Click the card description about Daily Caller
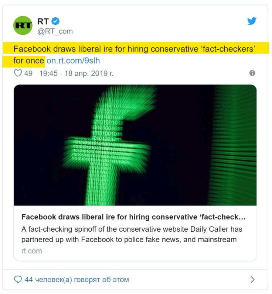272x294 pixels. pos(132,234)
